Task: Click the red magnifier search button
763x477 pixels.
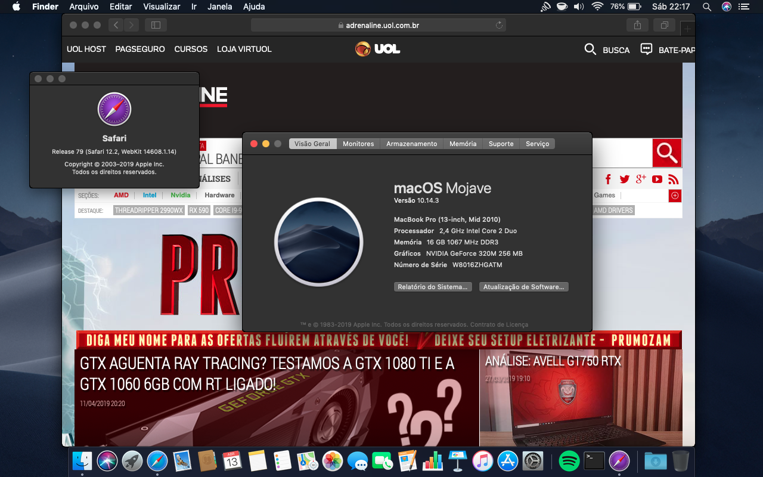Action: 667,153
